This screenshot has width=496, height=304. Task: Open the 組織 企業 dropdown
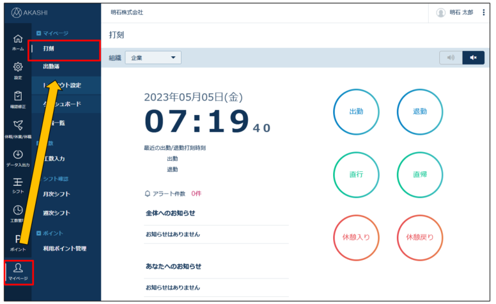click(x=153, y=57)
